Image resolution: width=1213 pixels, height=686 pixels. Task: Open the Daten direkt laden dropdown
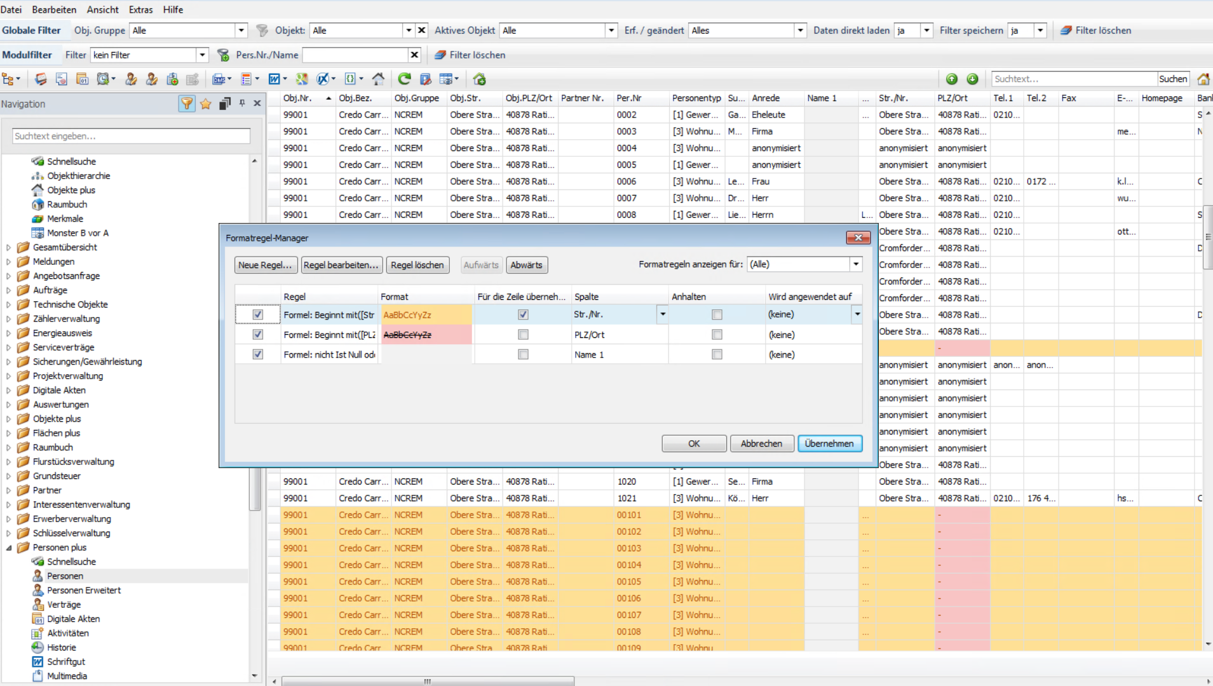(x=926, y=30)
